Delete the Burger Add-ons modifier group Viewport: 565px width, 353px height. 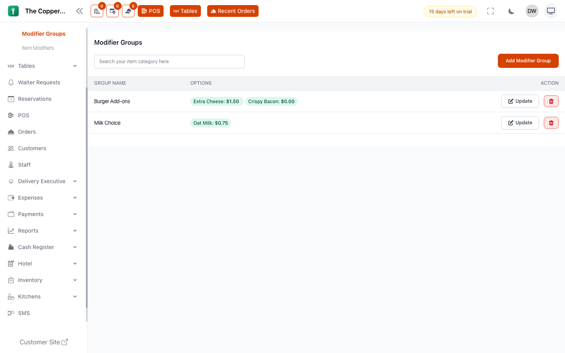551,101
